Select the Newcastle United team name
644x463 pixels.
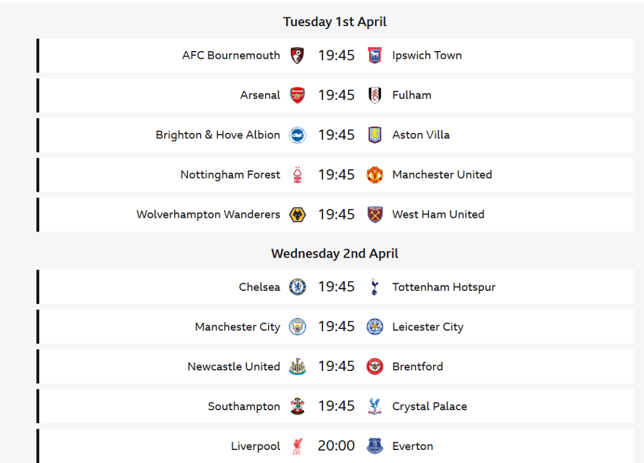click(x=233, y=367)
